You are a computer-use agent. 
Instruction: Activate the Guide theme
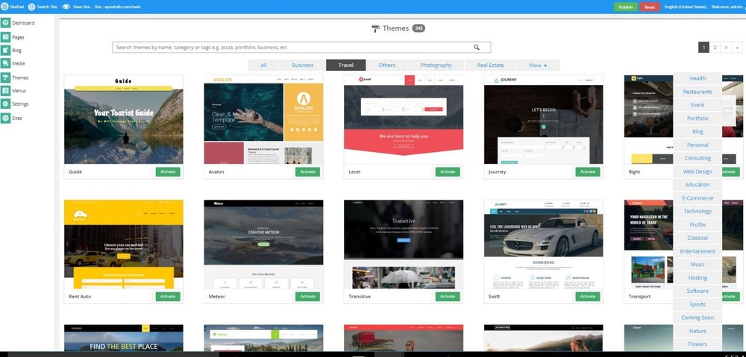coord(168,171)
